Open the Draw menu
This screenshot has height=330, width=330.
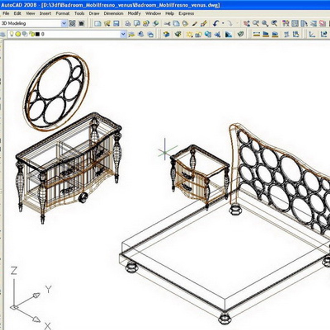(94, 13)
